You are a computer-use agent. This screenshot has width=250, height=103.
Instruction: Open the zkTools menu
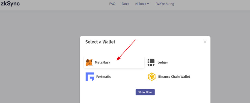[142, 4]
